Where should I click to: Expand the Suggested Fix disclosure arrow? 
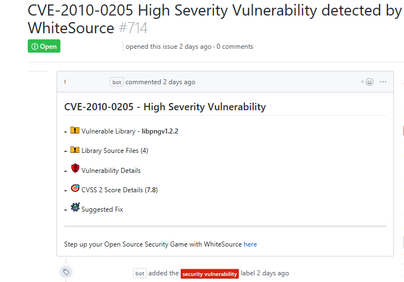coord(66,210)
